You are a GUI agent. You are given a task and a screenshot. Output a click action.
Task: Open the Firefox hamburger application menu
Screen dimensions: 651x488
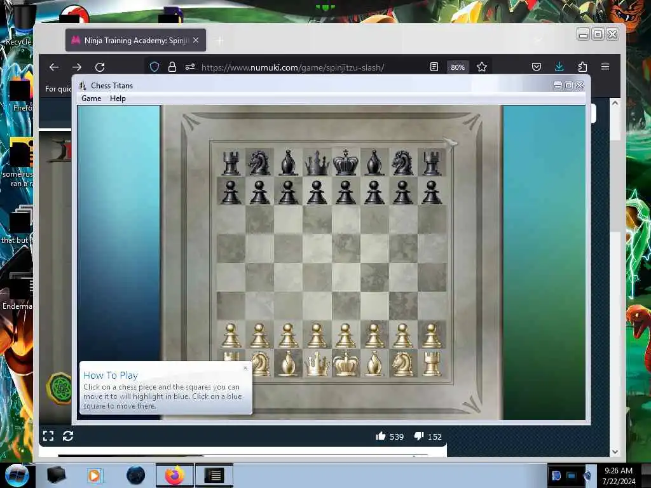pos(605,67)
